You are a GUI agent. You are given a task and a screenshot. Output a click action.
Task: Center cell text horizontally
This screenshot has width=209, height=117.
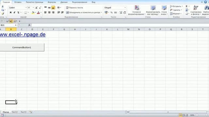tap(49, 12)
